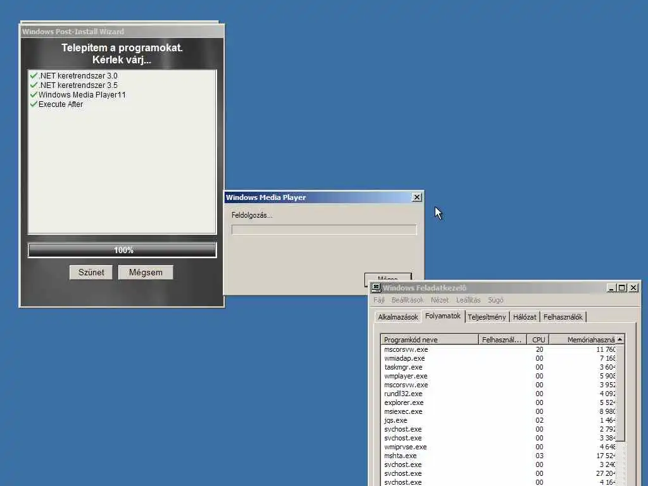Image resolution: width=648 pixels, height=486 pixels.
Task: Open the Felhasználók tab
Action: [x=563, y=317]
